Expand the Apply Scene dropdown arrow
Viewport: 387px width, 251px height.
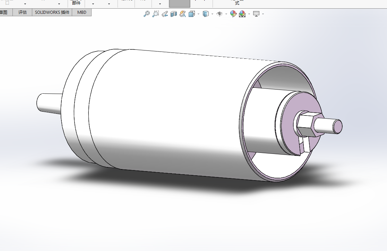pyautogui.click(x=249, y=14)
